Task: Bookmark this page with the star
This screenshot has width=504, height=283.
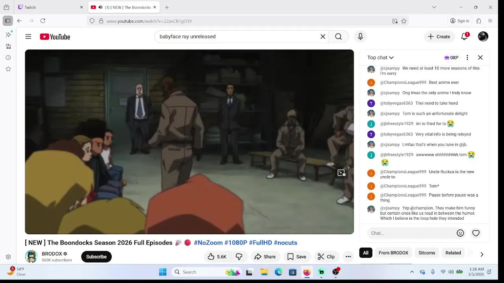Action: [x=404, y=21]
